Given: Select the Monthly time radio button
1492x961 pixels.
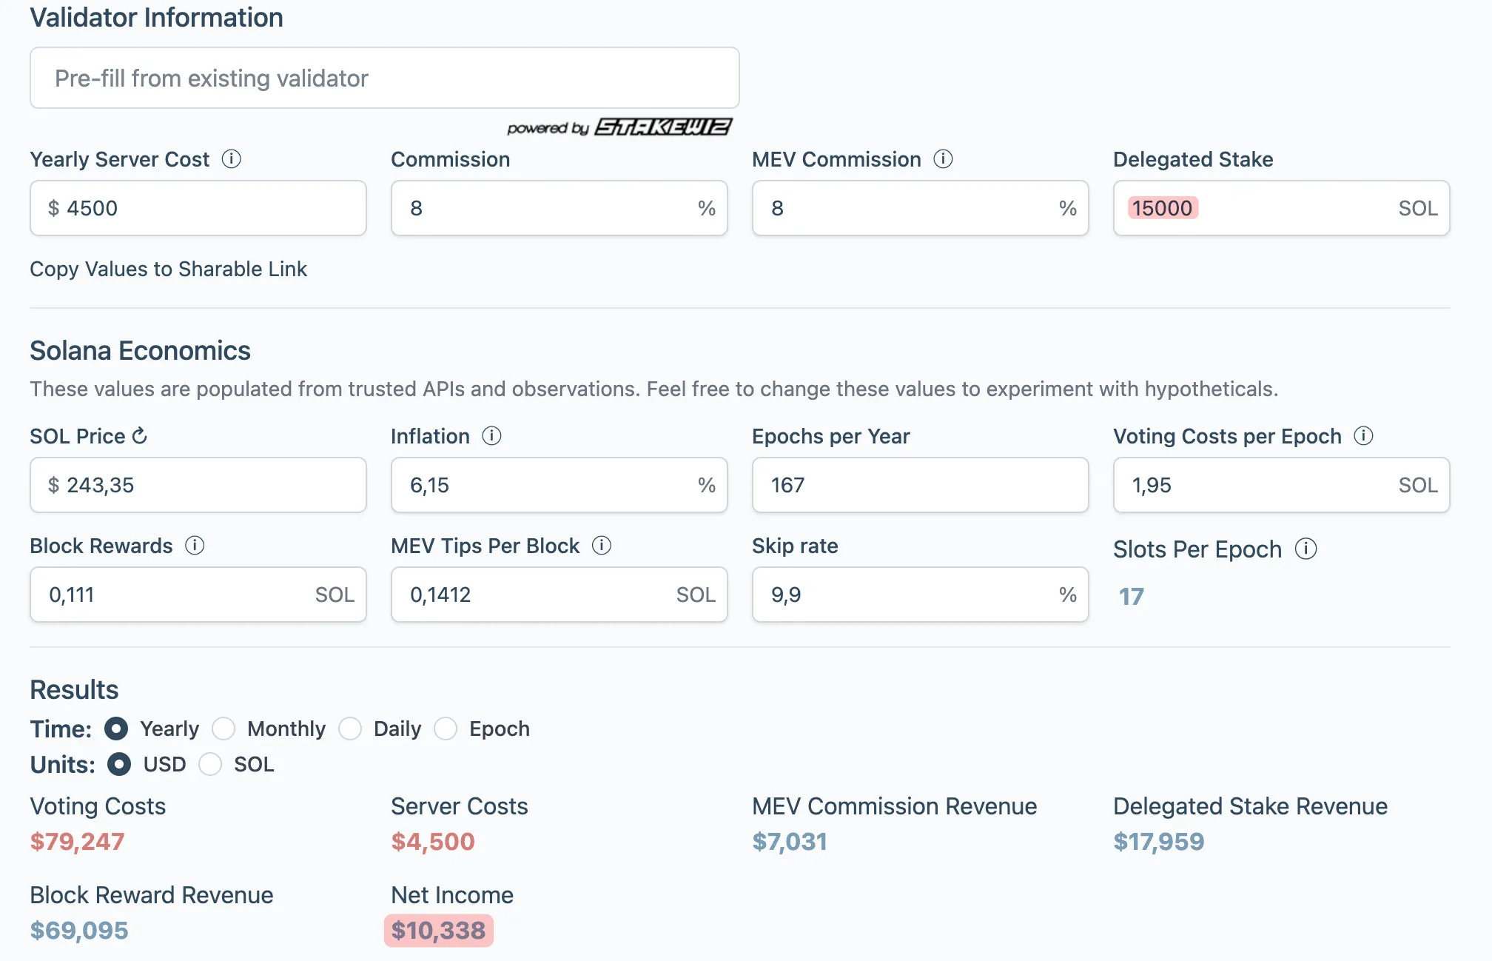Looking at the screenshot, I should pos(224,729).
